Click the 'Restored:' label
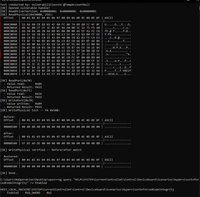Screen dimensions: 200x197 pos(11,157)
